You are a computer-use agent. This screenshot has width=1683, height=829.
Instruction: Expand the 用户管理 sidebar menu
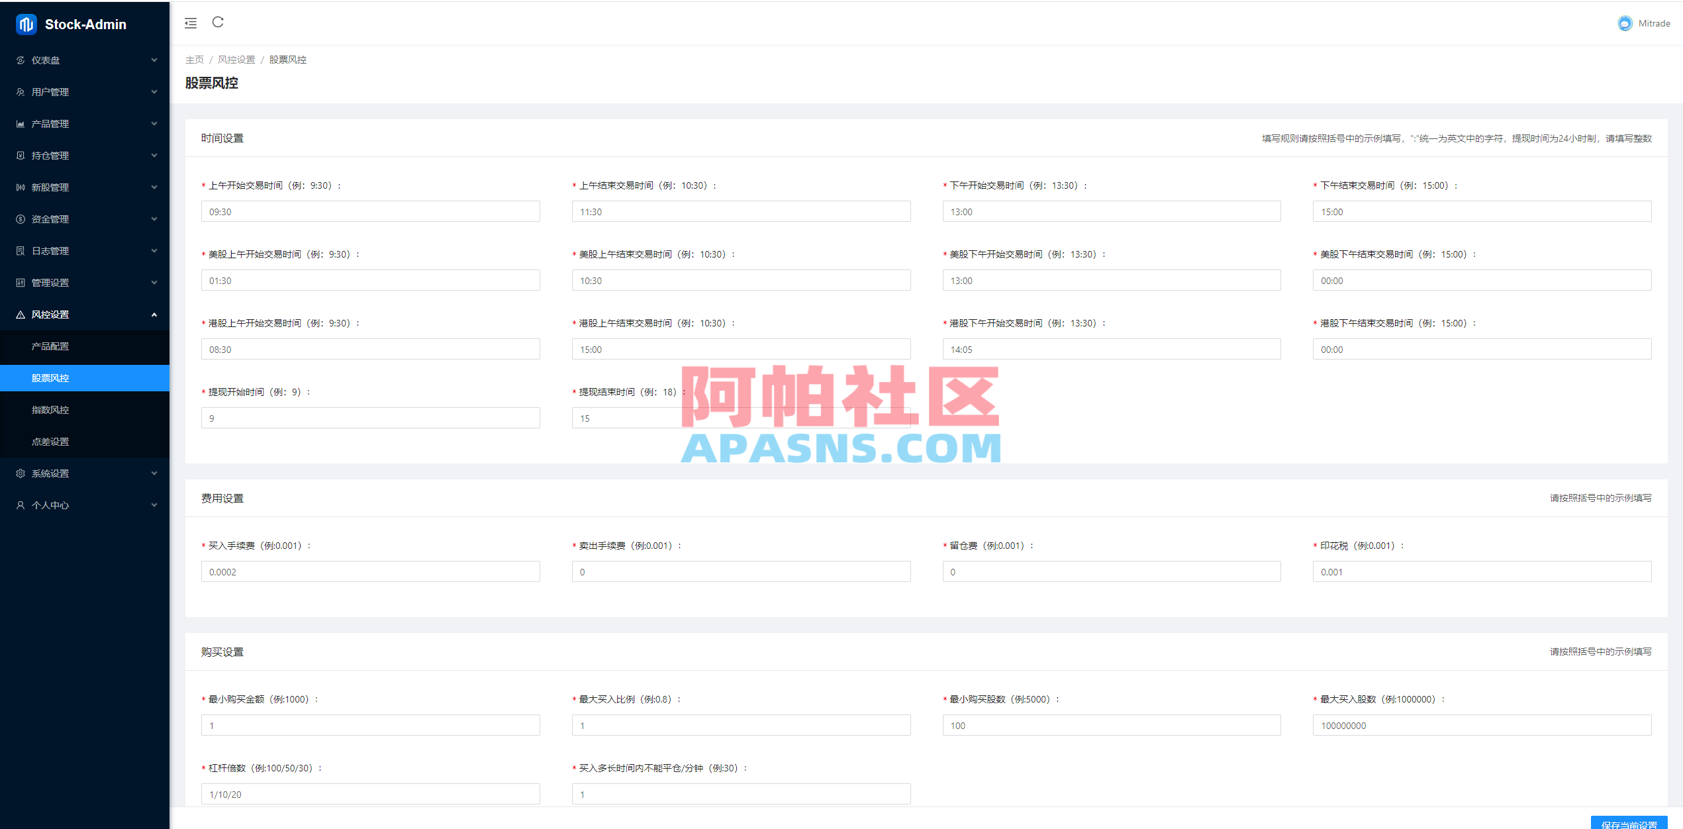pos(85,91)
